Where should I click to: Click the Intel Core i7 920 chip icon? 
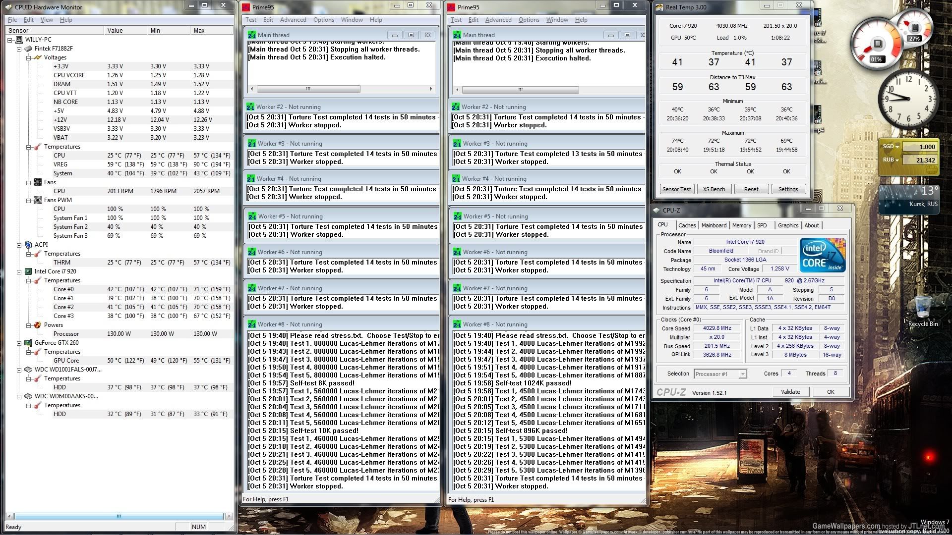(x=28, y=271)
